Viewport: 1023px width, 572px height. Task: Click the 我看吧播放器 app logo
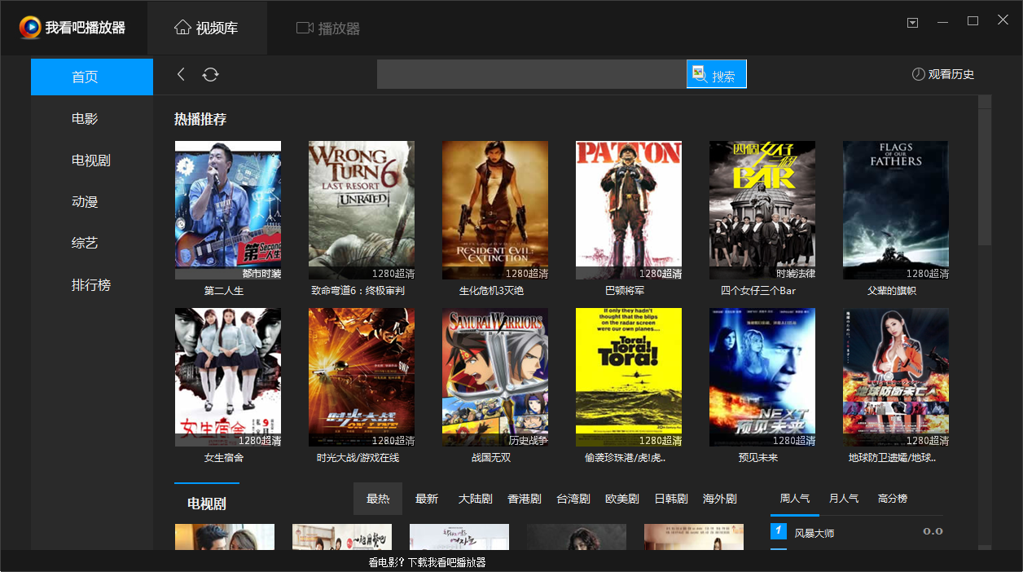(30, 28)
